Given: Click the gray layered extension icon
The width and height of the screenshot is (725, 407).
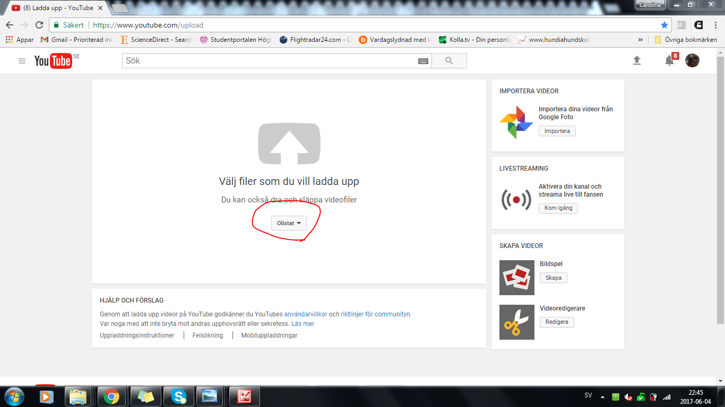Looking at the screenshot, I should [681, 25].
